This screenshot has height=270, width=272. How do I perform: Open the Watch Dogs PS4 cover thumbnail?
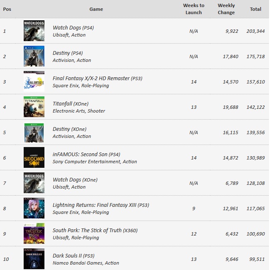tap(34, 31)
